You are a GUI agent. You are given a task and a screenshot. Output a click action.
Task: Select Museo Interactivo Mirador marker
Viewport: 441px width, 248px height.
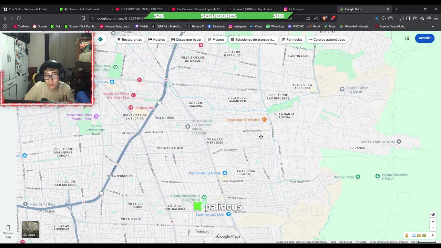(96, 117)
